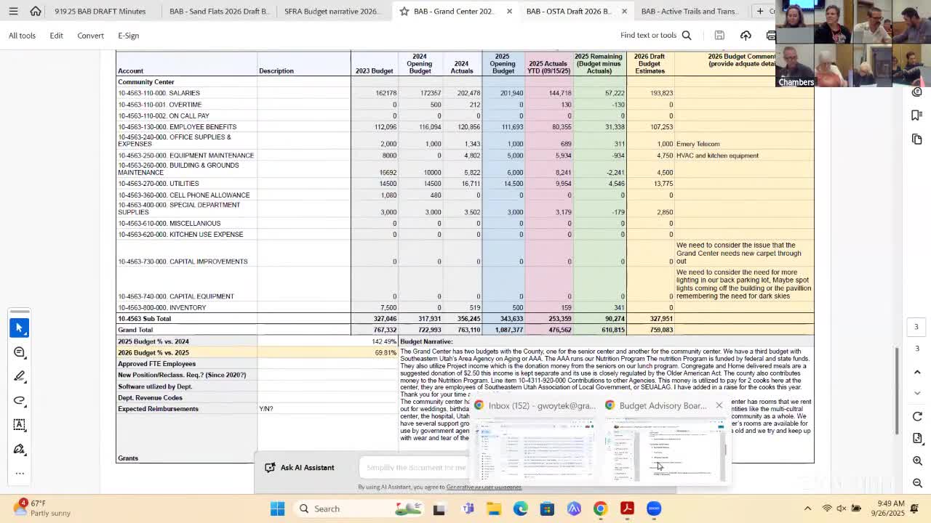Click Ask AI Assistant button
The width and height of the screenshot is (931, 523).
(299, 467)
